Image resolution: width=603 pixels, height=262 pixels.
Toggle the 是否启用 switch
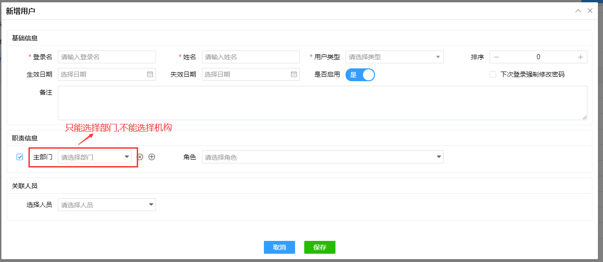pos(360,75)
